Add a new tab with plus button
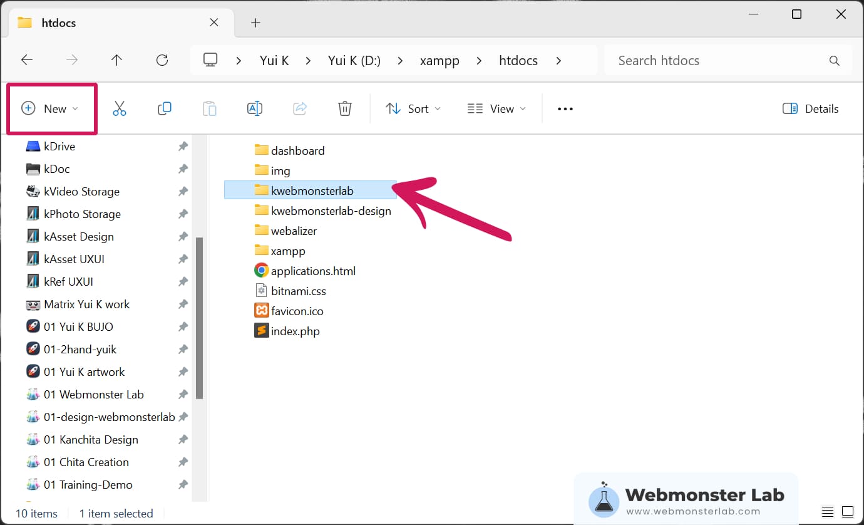 tap(255, 23)
